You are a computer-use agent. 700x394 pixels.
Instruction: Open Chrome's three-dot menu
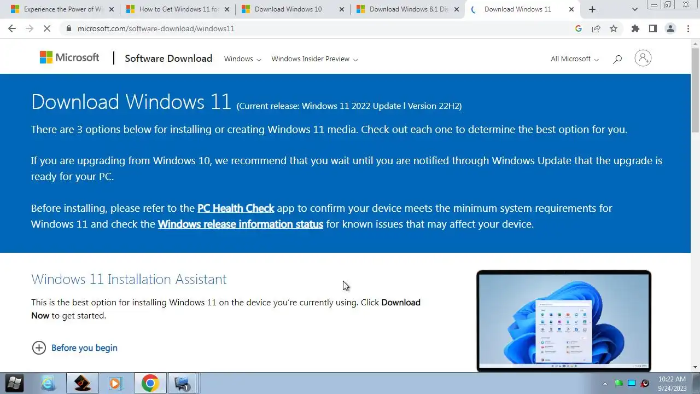point(688,28)
